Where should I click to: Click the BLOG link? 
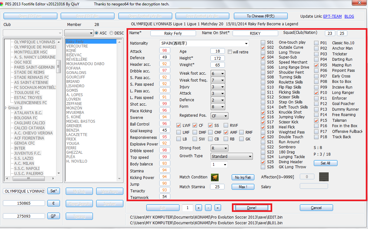(349, 16)
